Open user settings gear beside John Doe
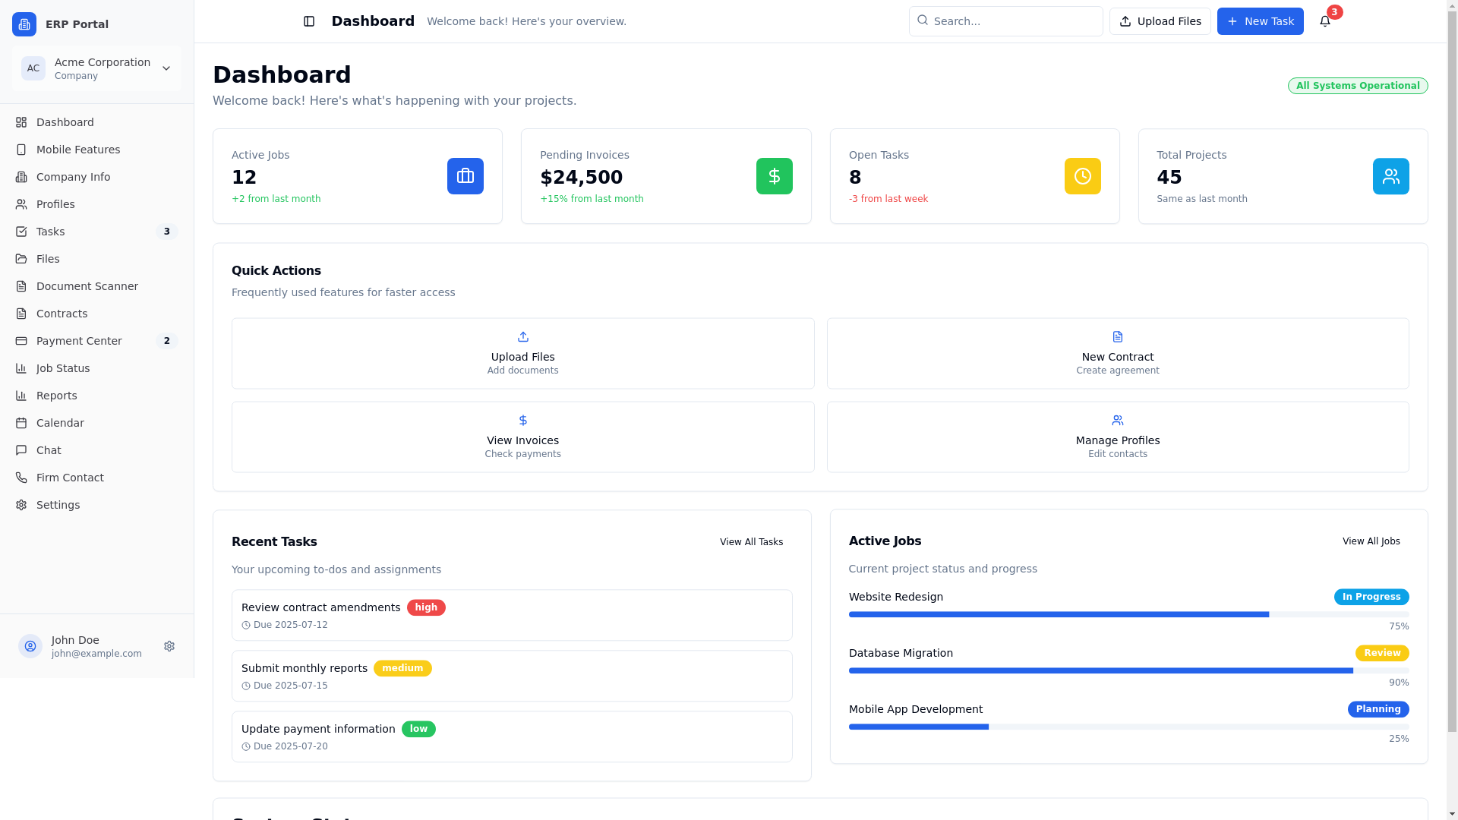The width and height of the screenshot is (1458, 820). [x=169, y=646]
